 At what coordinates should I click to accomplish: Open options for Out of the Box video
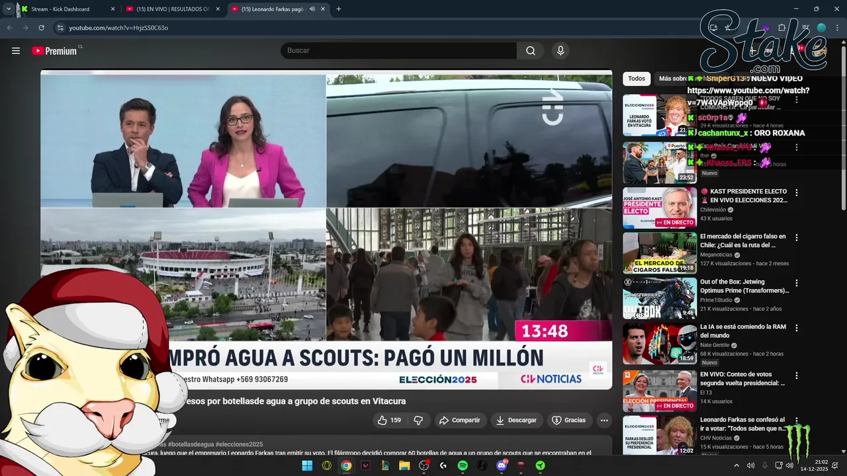point(797,283)
